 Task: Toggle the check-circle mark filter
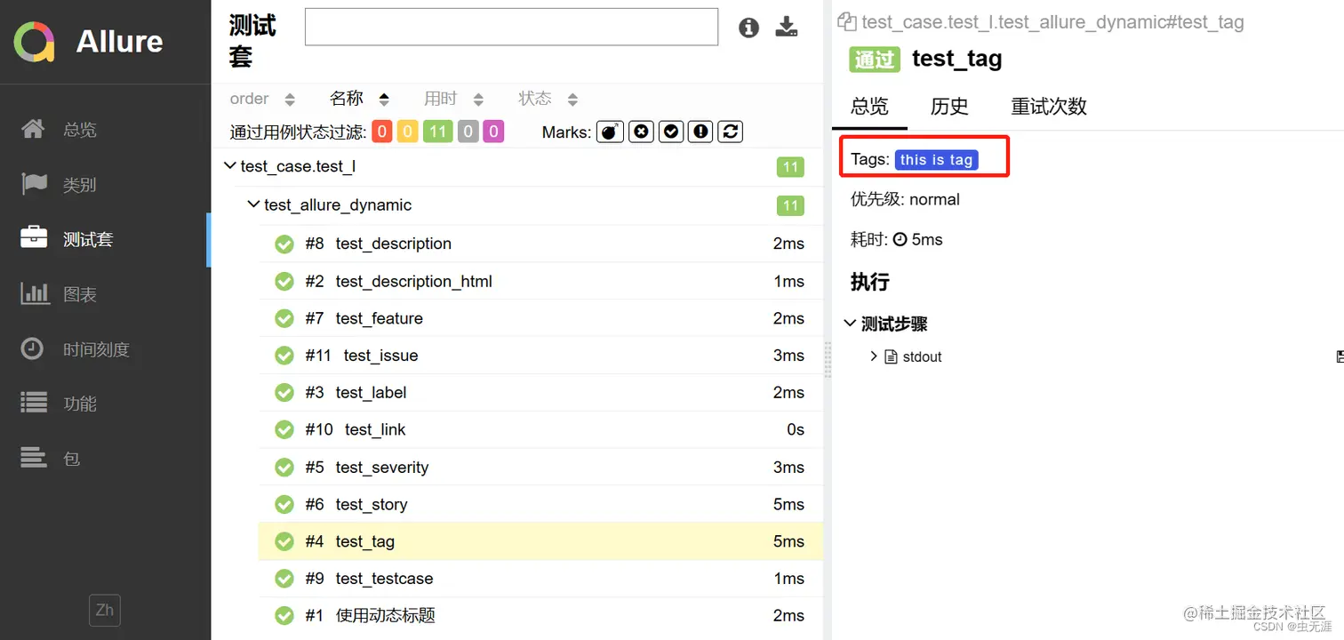pos(671,132)
